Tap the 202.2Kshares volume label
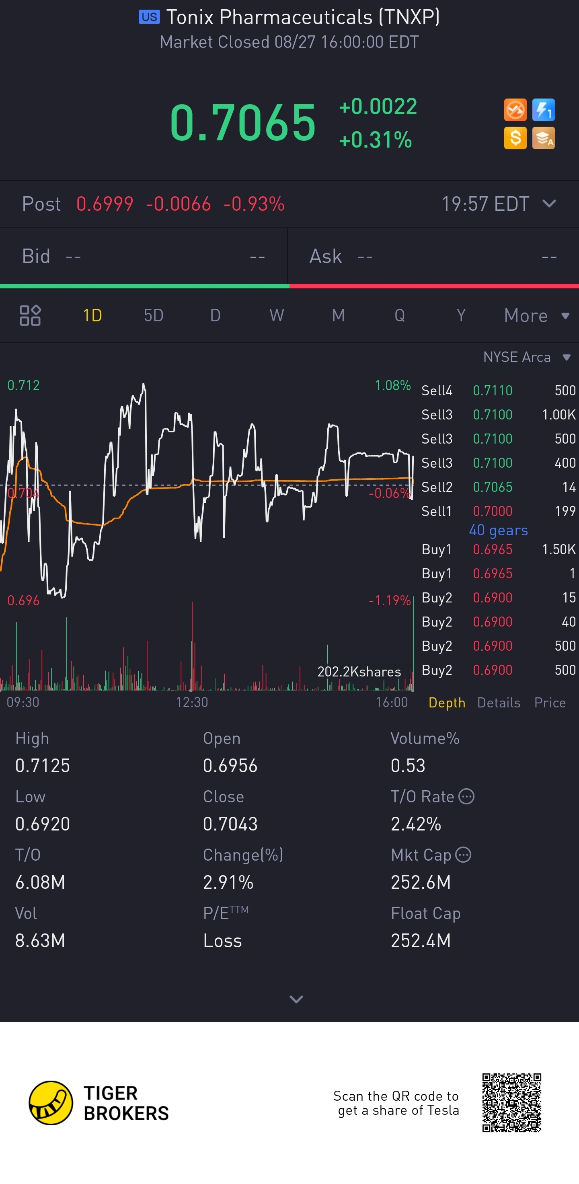 (359, 672)
